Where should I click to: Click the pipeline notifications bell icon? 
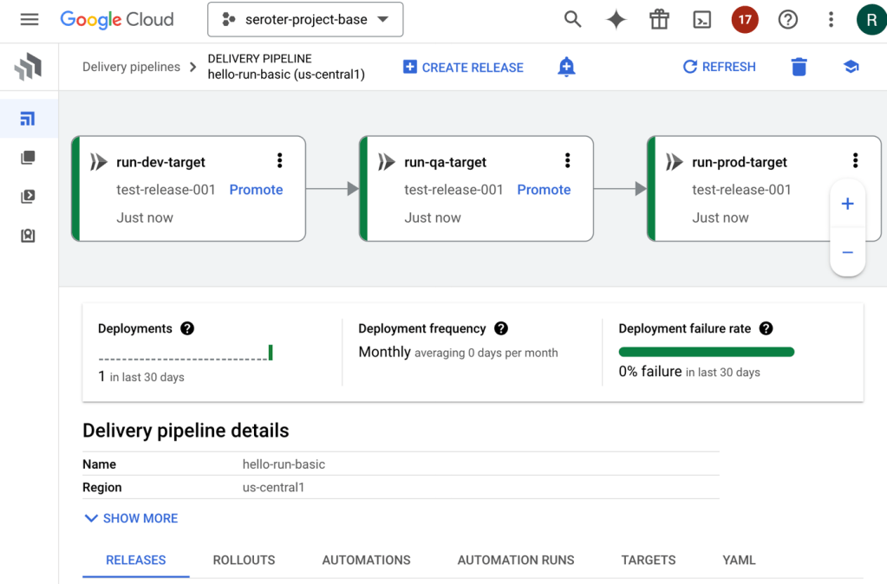[x=566, y=67]
